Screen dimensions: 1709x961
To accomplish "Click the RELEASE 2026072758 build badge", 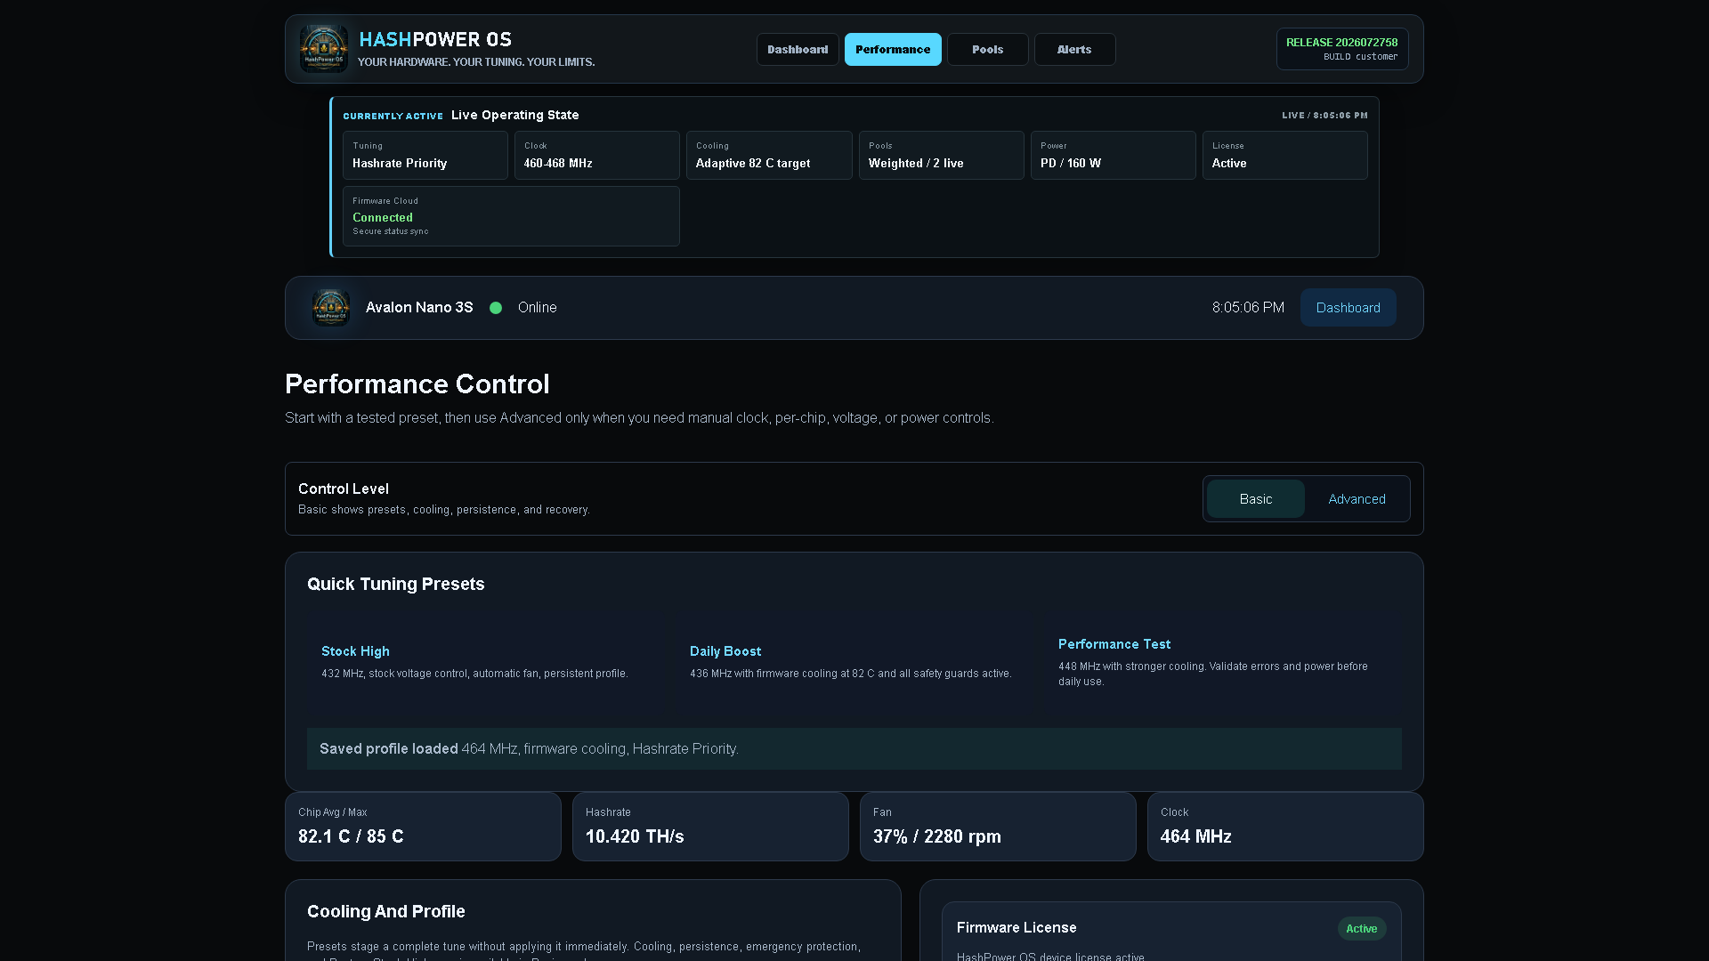I will tap(1341, 49).
